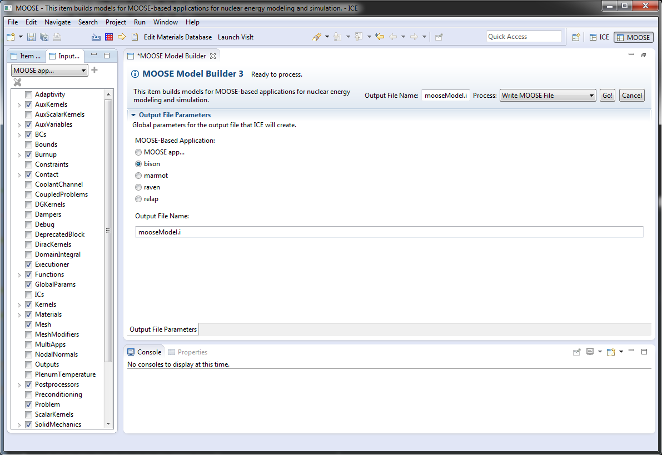This screenshot has width=662, height=455.
Task: Click the Back navigation arrow icon
Action: pos(393,37)
